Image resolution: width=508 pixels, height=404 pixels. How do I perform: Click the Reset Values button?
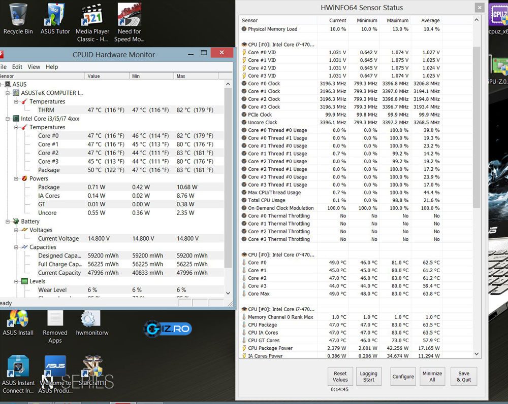coord(340,377)
